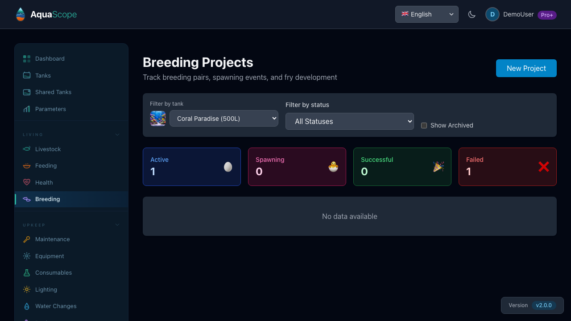Open Tanks via its sidebar icon
This screenshot has width=571, height=321.
(x=27, y=75)
